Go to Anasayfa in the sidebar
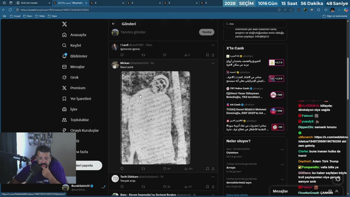 (x=74, y=35)
